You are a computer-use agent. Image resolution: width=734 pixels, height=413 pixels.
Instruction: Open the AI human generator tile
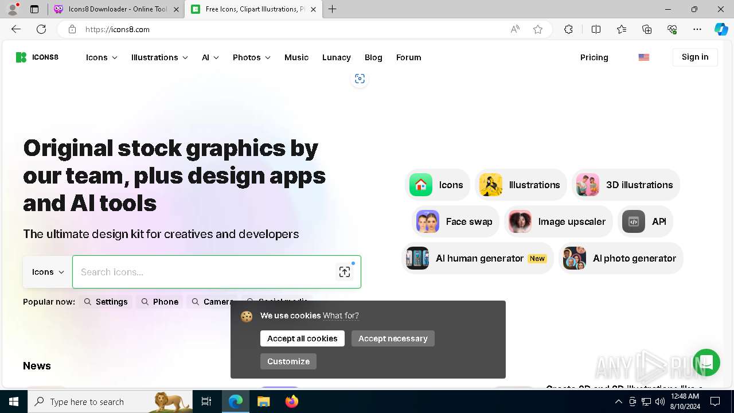coord(478,258)
